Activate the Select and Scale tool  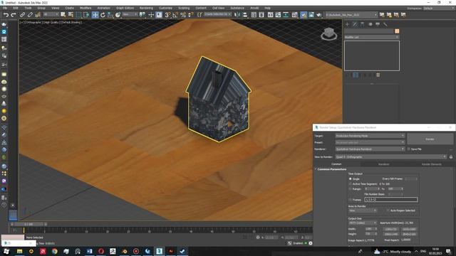click(110, 15)
